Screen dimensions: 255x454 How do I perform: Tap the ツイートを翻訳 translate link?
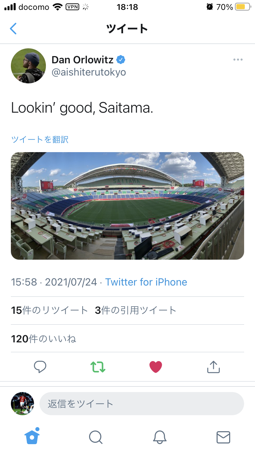coord(40,139)
